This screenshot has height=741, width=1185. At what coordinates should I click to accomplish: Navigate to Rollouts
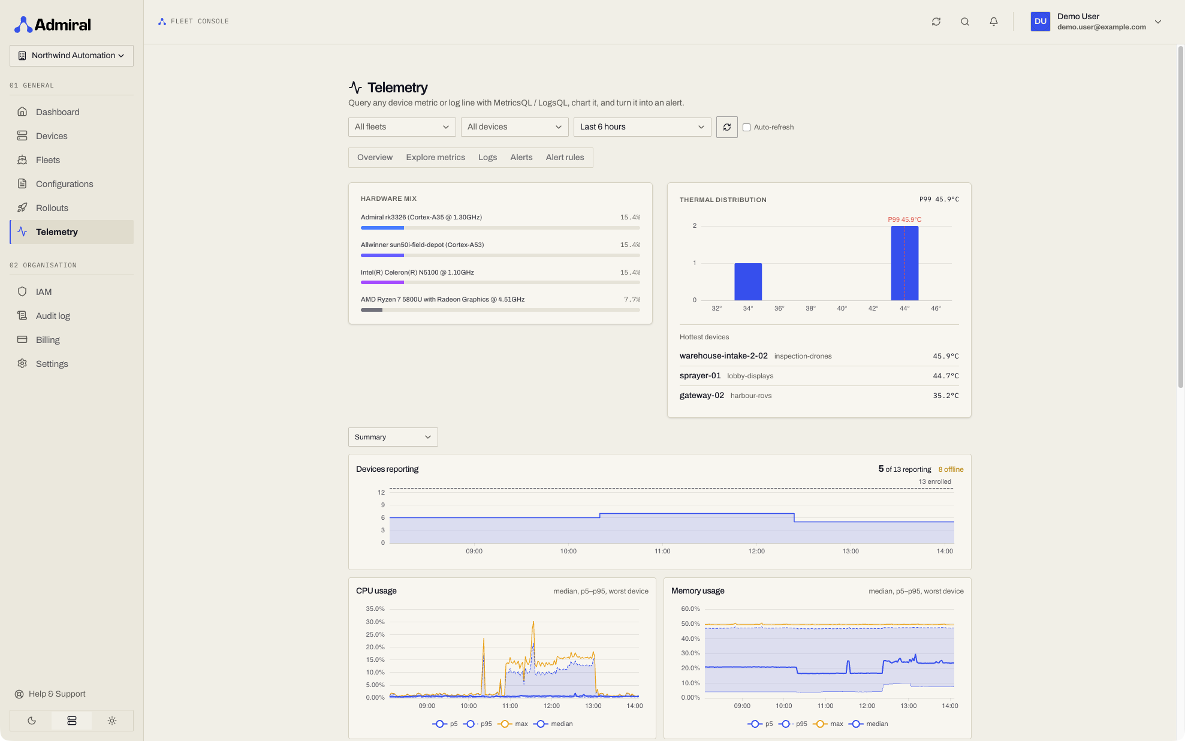click(x=71, y=208)
